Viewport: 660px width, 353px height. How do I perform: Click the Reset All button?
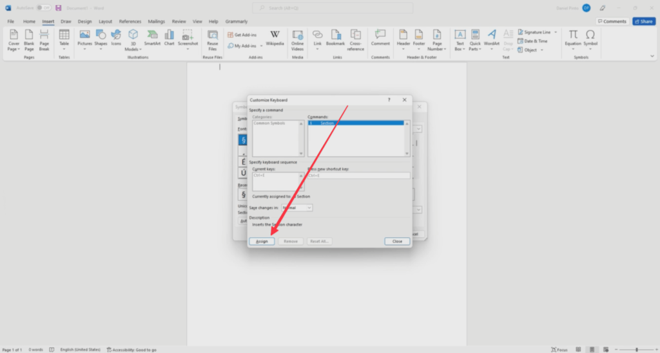(318, 241)
